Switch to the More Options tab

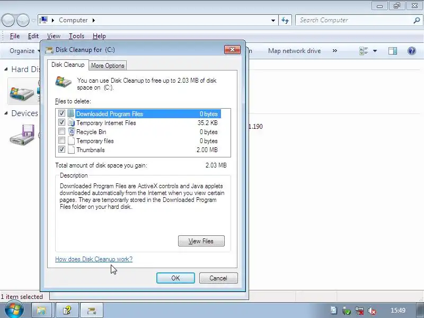point(108,66)
